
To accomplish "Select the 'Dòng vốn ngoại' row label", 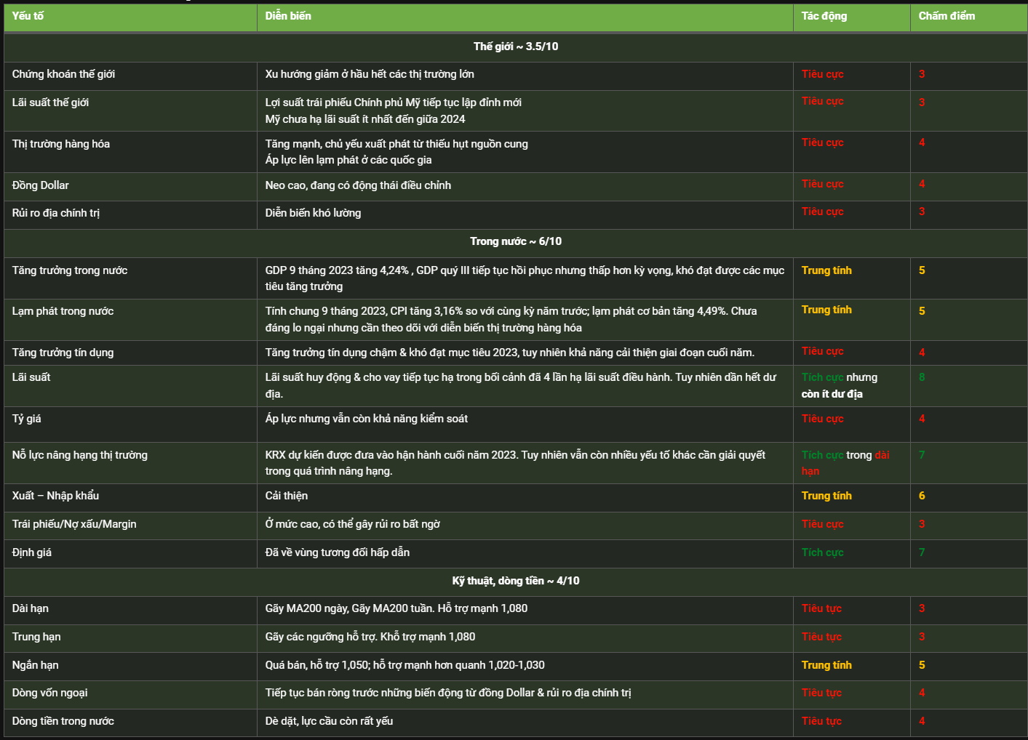I will point(49,693).
